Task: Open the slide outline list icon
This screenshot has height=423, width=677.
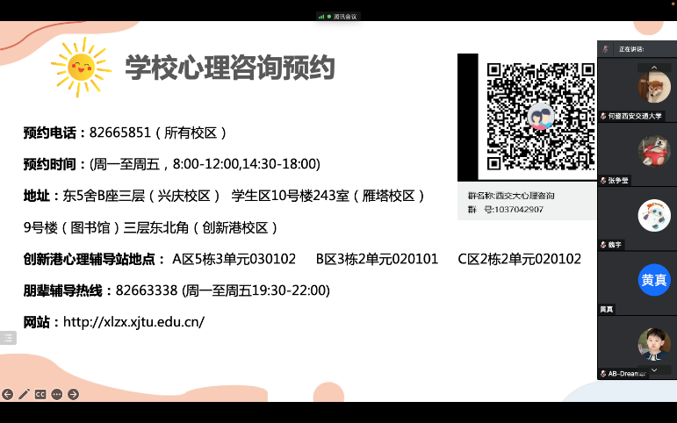Action: coord(8,337)
